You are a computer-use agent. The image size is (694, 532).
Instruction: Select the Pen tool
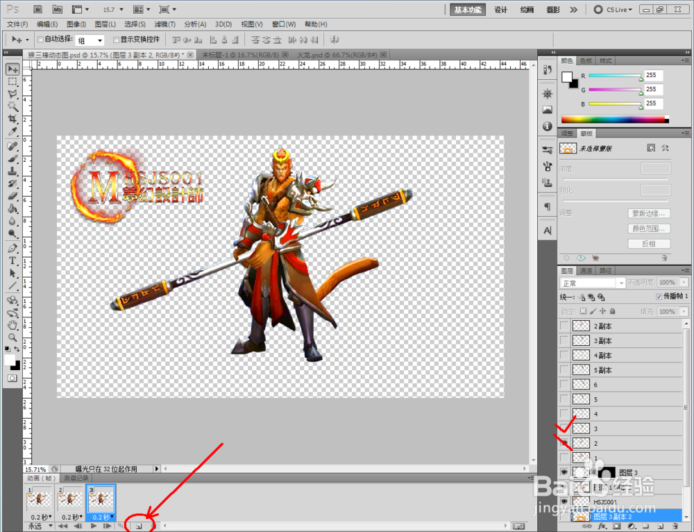pos(12,248)
